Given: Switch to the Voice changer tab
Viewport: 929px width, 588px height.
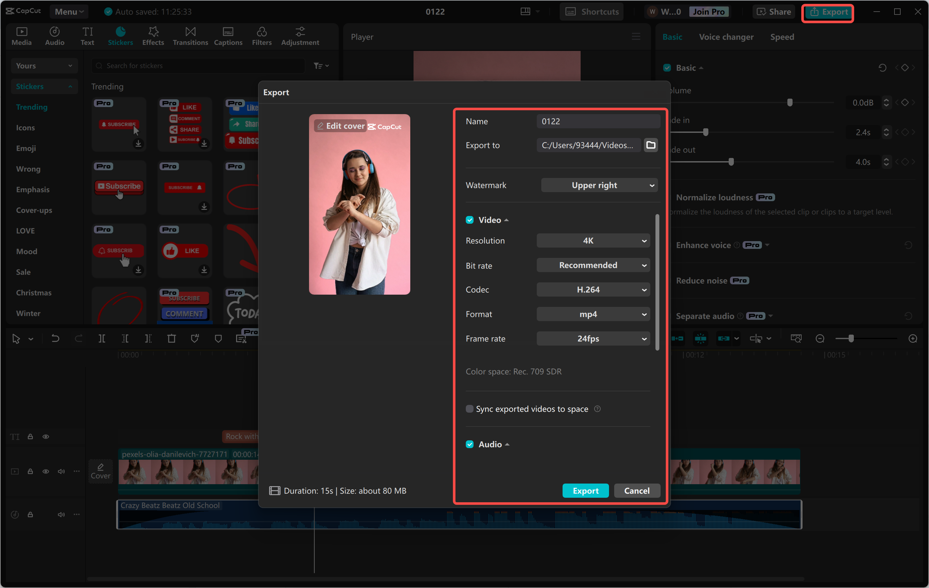Looking at the screenshot, I should 726,37.
